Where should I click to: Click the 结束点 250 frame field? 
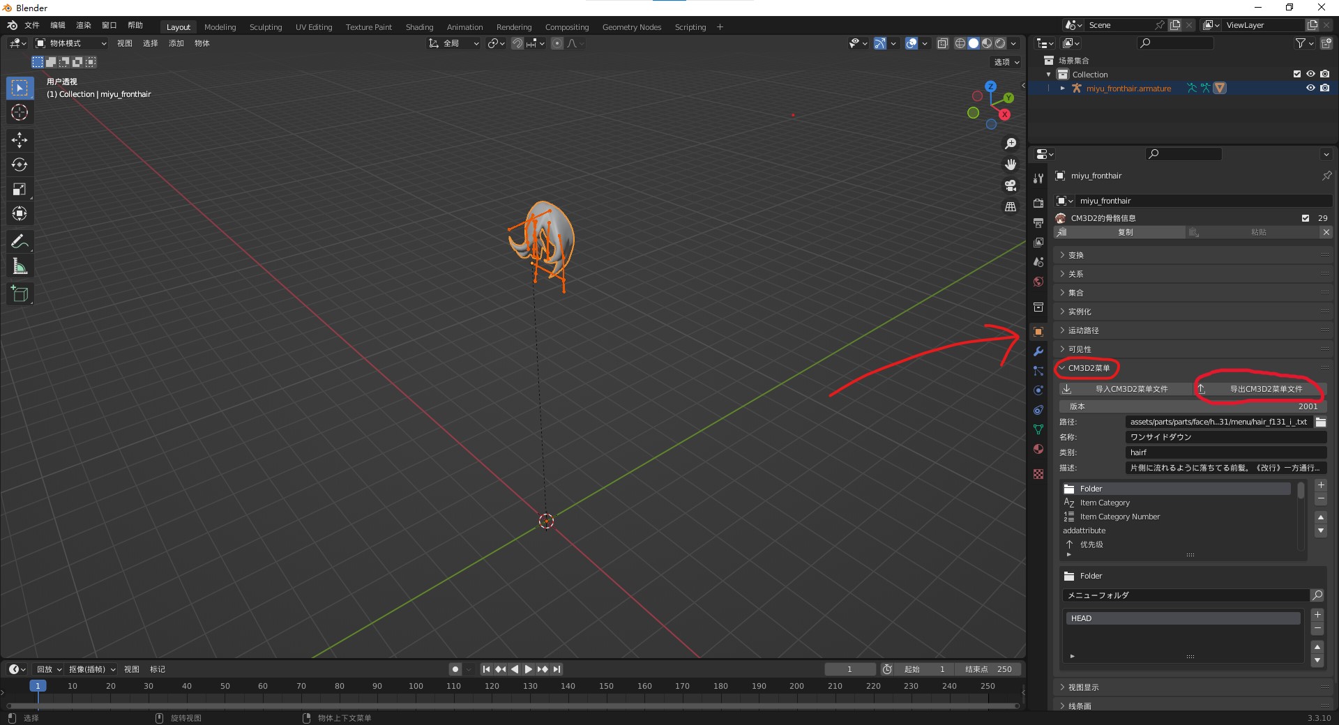pos(989,669)
